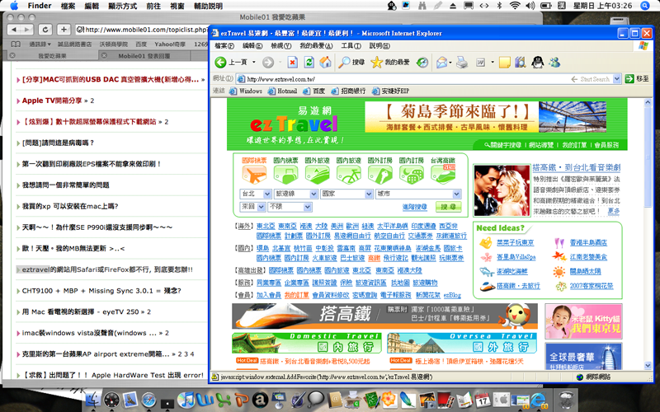Select the 國內旅遊 bicycle icon on ezTravel
Image resolution: width=660 pixels, height=412 pixels.
(348, 175)
